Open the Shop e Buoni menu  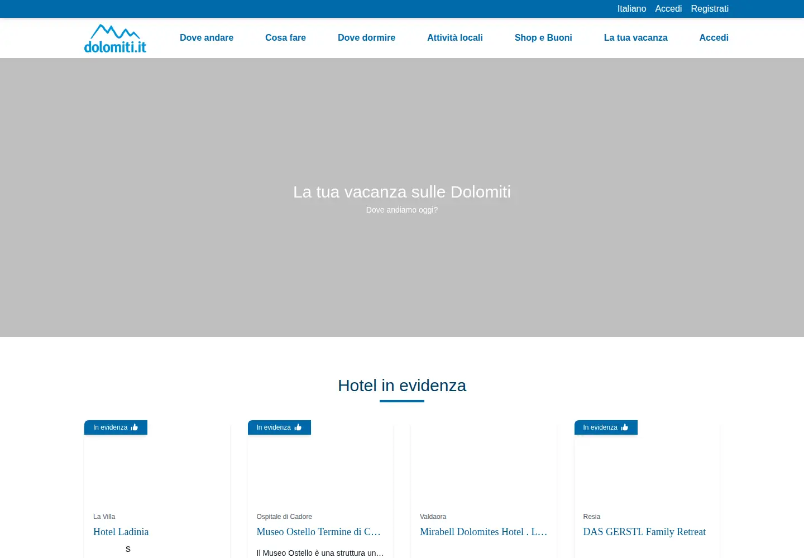pos(543,38)
